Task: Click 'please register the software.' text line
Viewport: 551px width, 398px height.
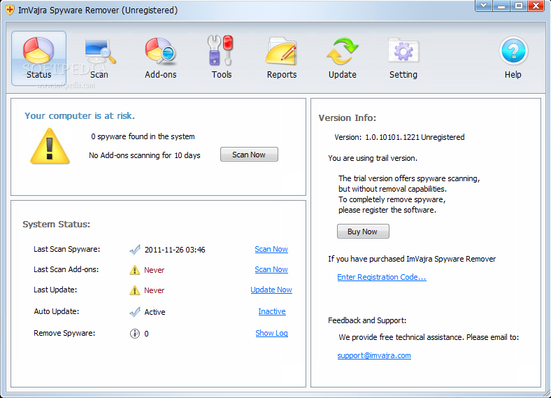Action: click(387, 211)
